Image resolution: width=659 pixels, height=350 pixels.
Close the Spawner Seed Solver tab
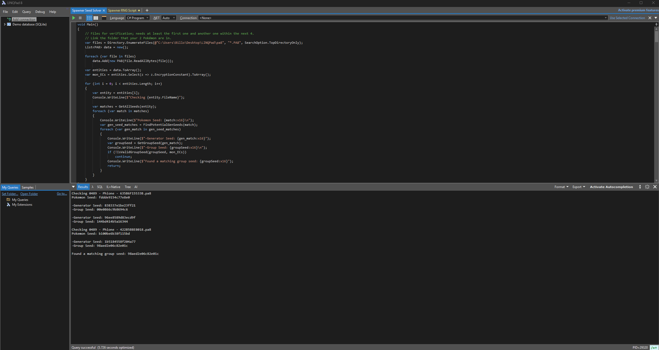(x=104, y=10)
